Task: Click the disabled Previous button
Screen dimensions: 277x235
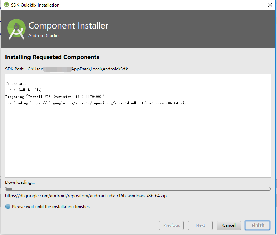Action: coord(171,225)
